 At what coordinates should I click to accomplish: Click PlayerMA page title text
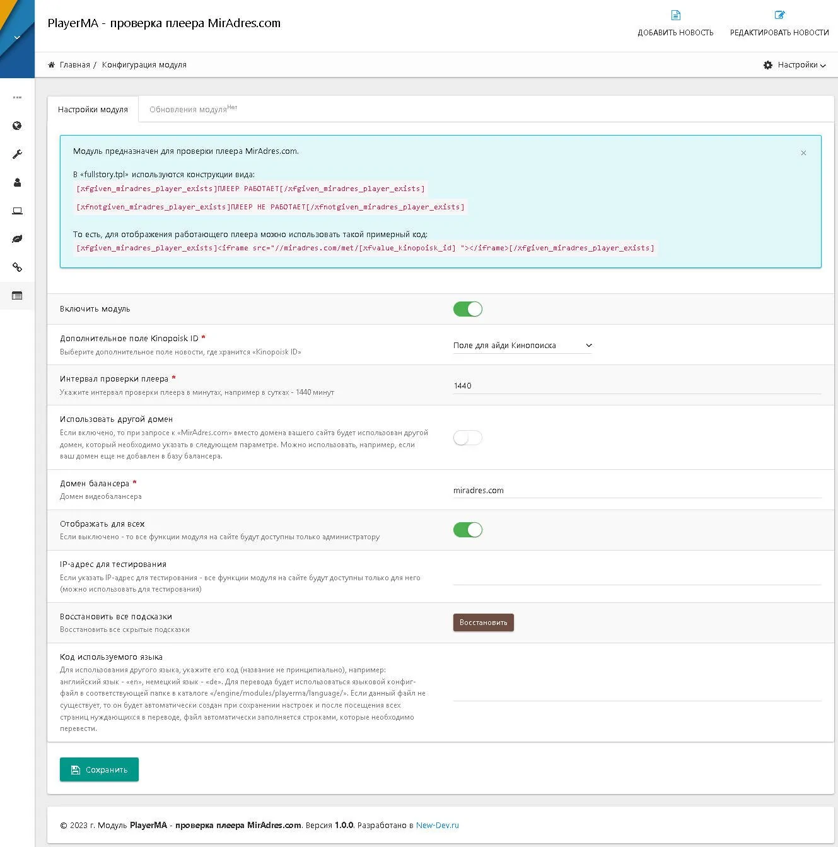coord(164,23)
